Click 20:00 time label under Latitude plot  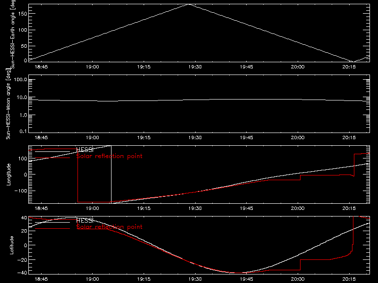[x=298, y=279]
